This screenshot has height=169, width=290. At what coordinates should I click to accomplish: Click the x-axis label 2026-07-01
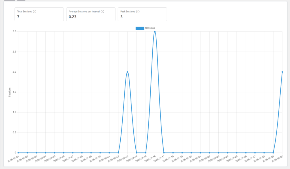[x=13, y=159]
